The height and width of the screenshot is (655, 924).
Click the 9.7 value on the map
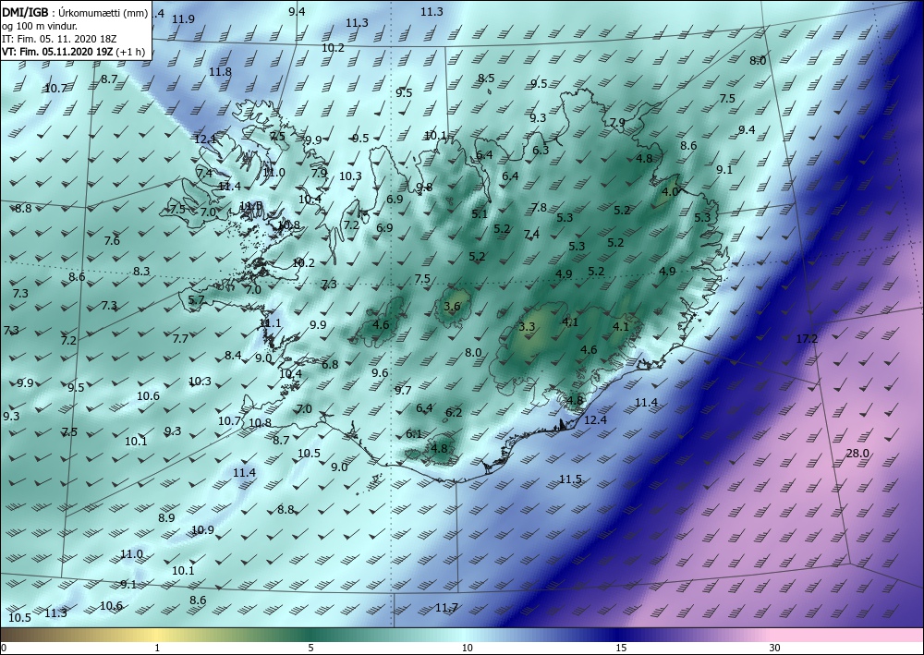tap(403, 391)
